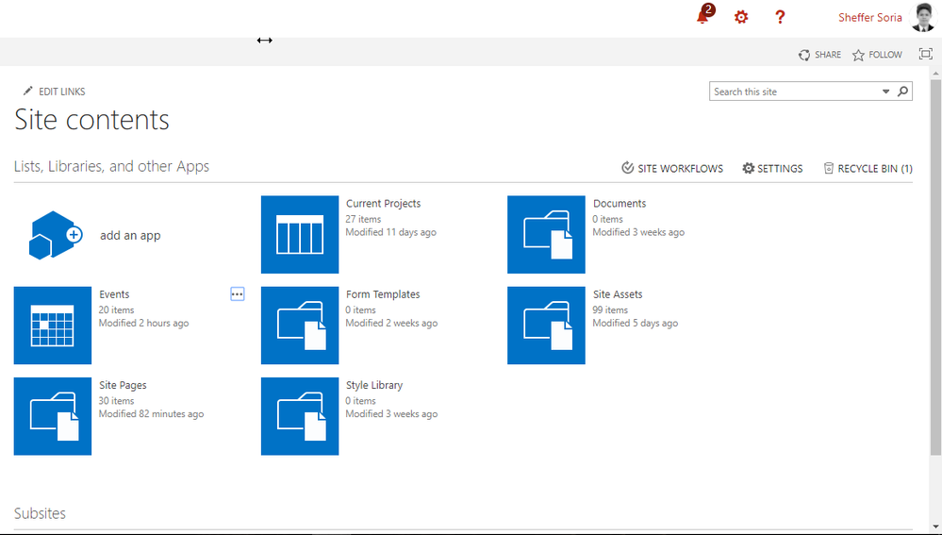Image resolution: width=942 pixels, height=535 pixels.
Task: Click the Site Pages title link
Action: [x=123, y=385]
